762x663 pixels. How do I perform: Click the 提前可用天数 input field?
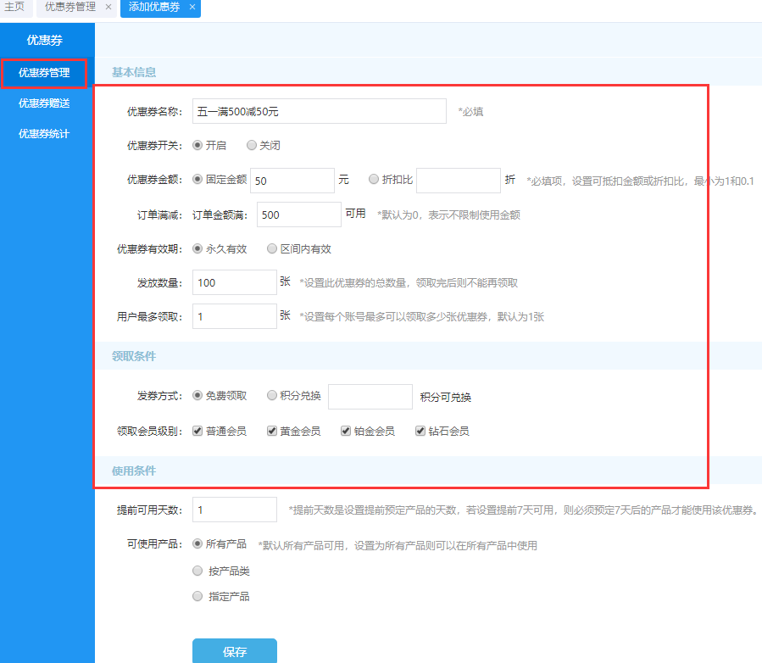pyautogui.click(x=235, y=510)
